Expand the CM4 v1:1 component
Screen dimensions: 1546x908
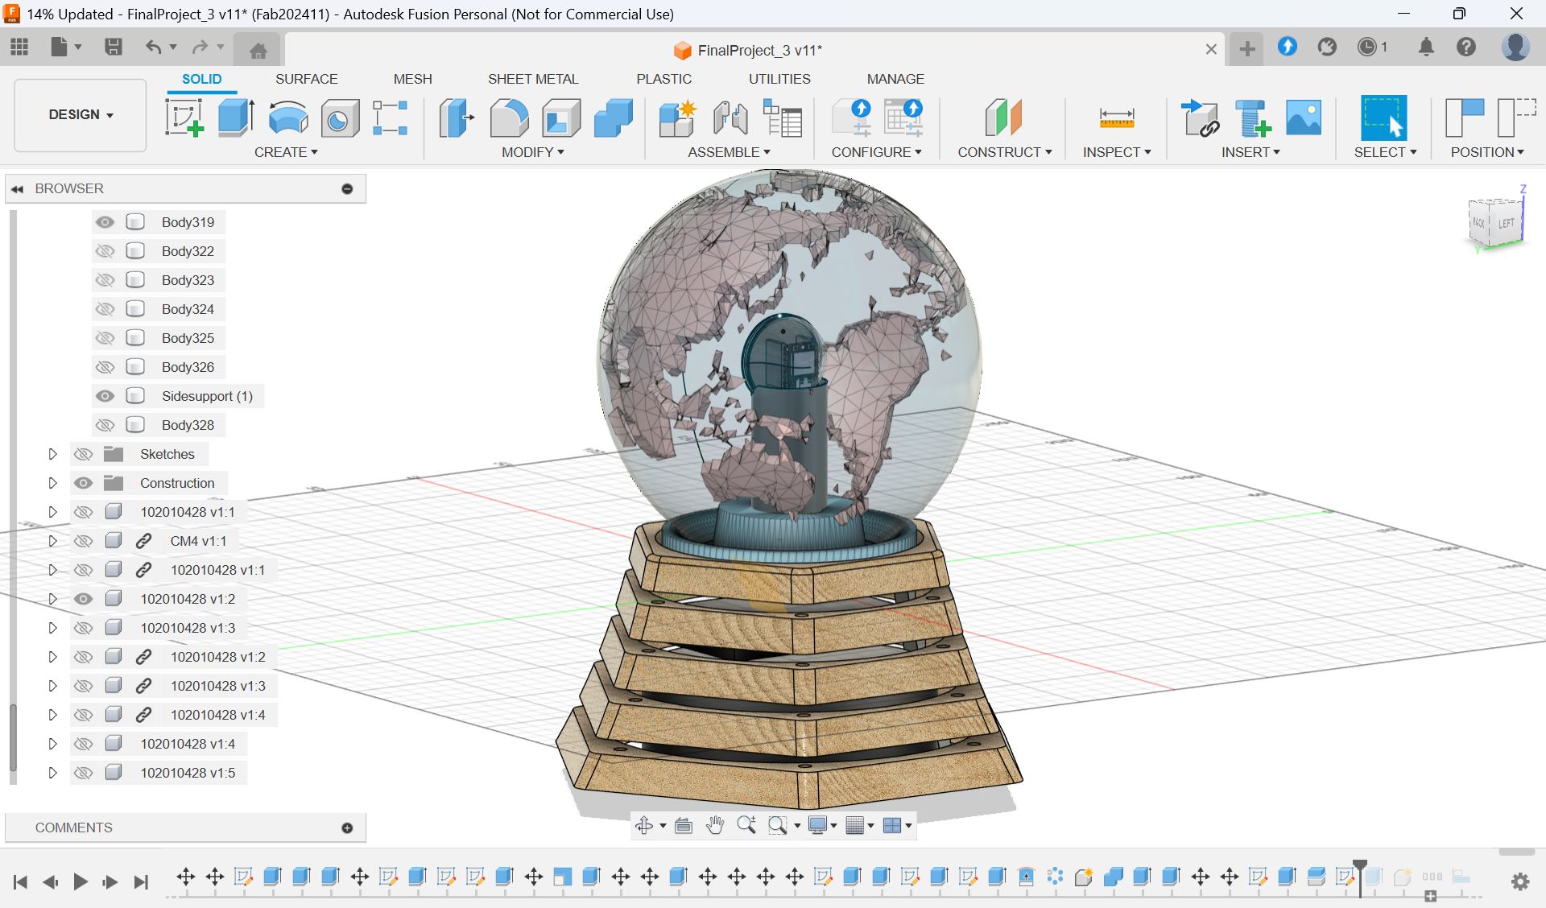tap(52, 541)
